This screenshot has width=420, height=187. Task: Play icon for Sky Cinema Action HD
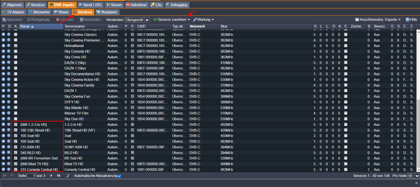point(3,80)
